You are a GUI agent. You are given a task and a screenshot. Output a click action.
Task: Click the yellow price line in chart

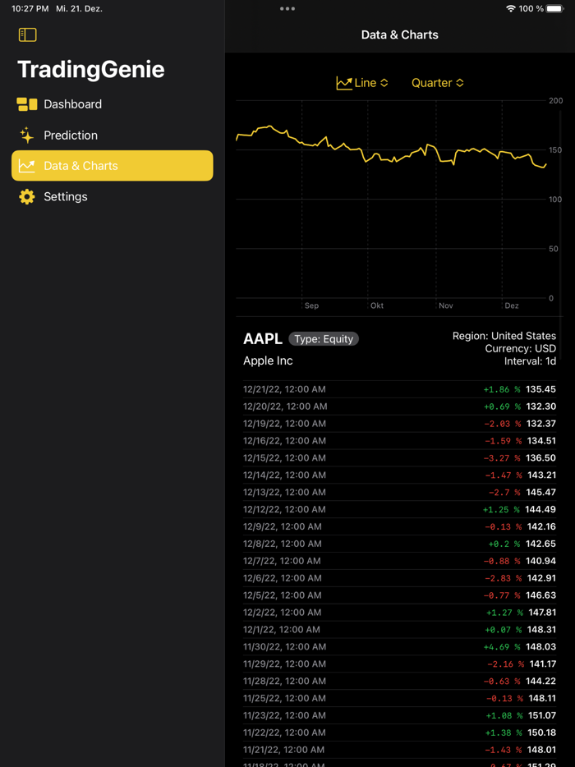click(x=392, y=149)
